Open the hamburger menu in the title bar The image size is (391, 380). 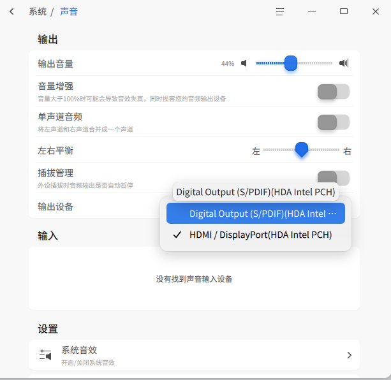coord(280,11)
